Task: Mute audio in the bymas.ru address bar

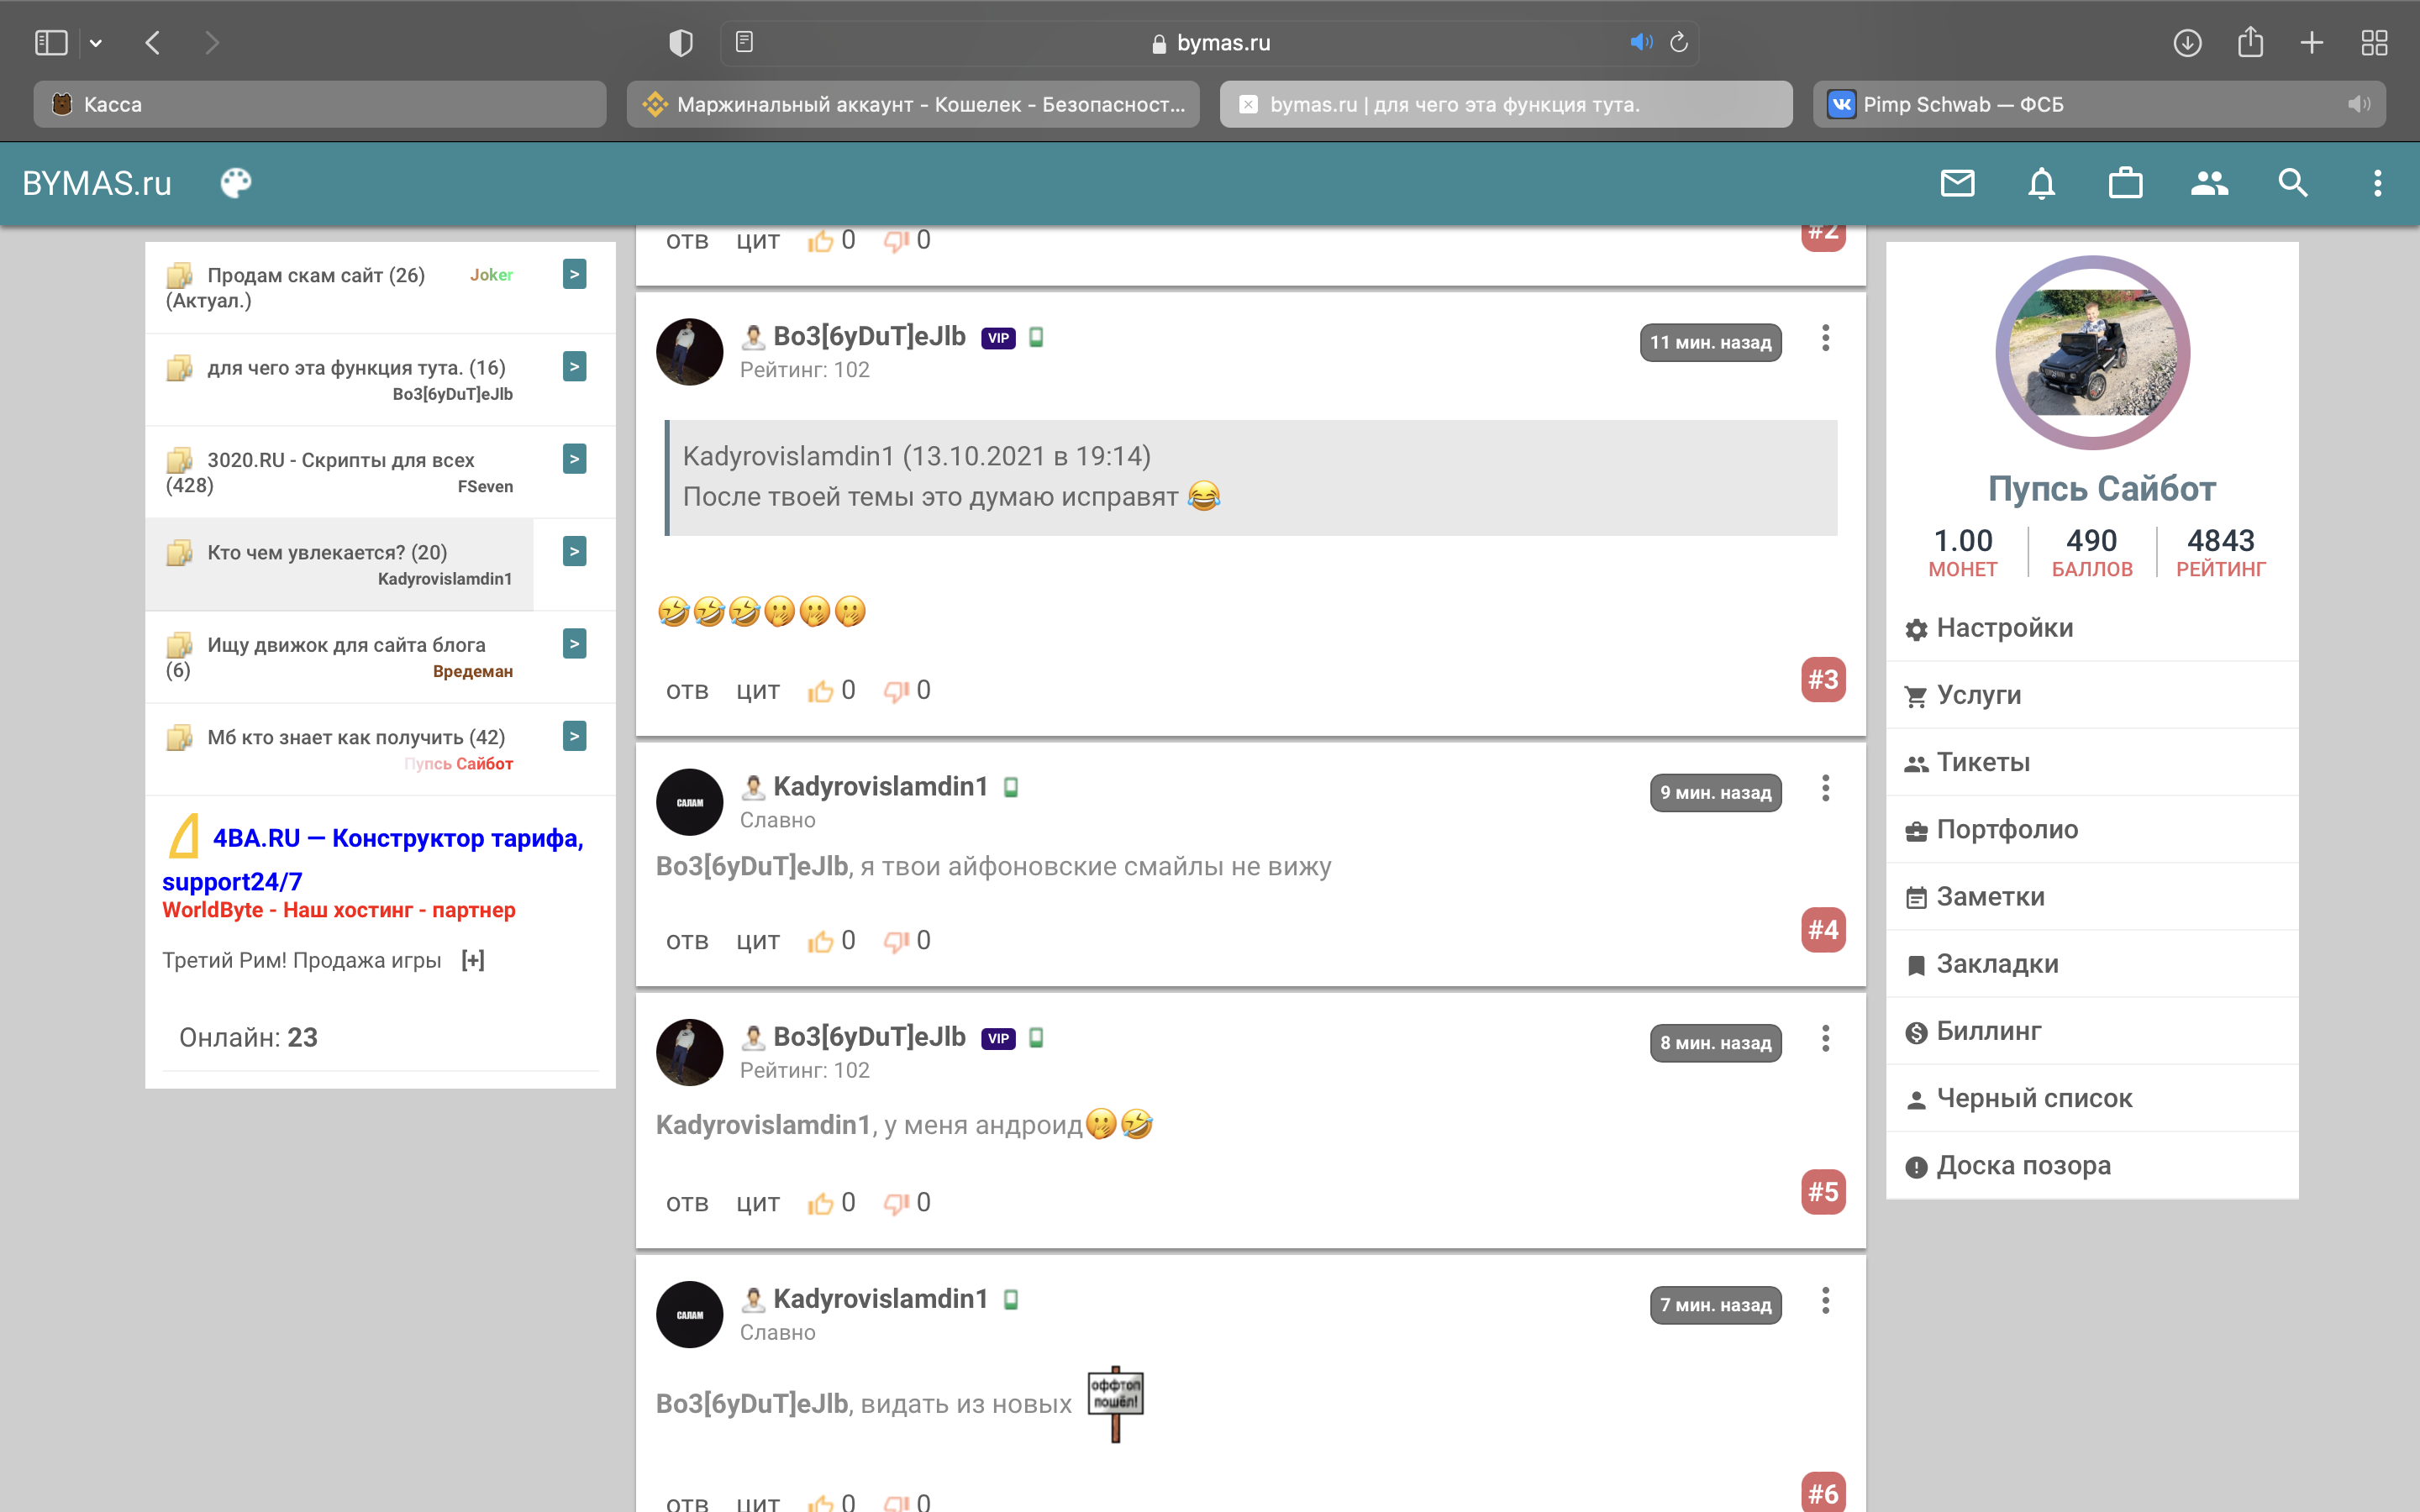Action: pyautogui.click(x=1640, y=42)
